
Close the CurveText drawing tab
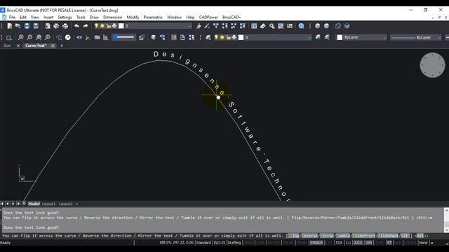[x=53, y=45]
